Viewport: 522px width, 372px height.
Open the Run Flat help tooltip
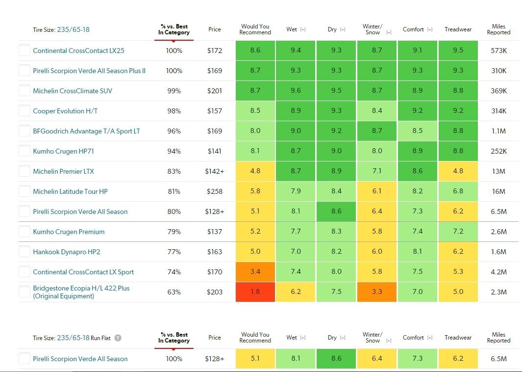[x=118, y=337]
